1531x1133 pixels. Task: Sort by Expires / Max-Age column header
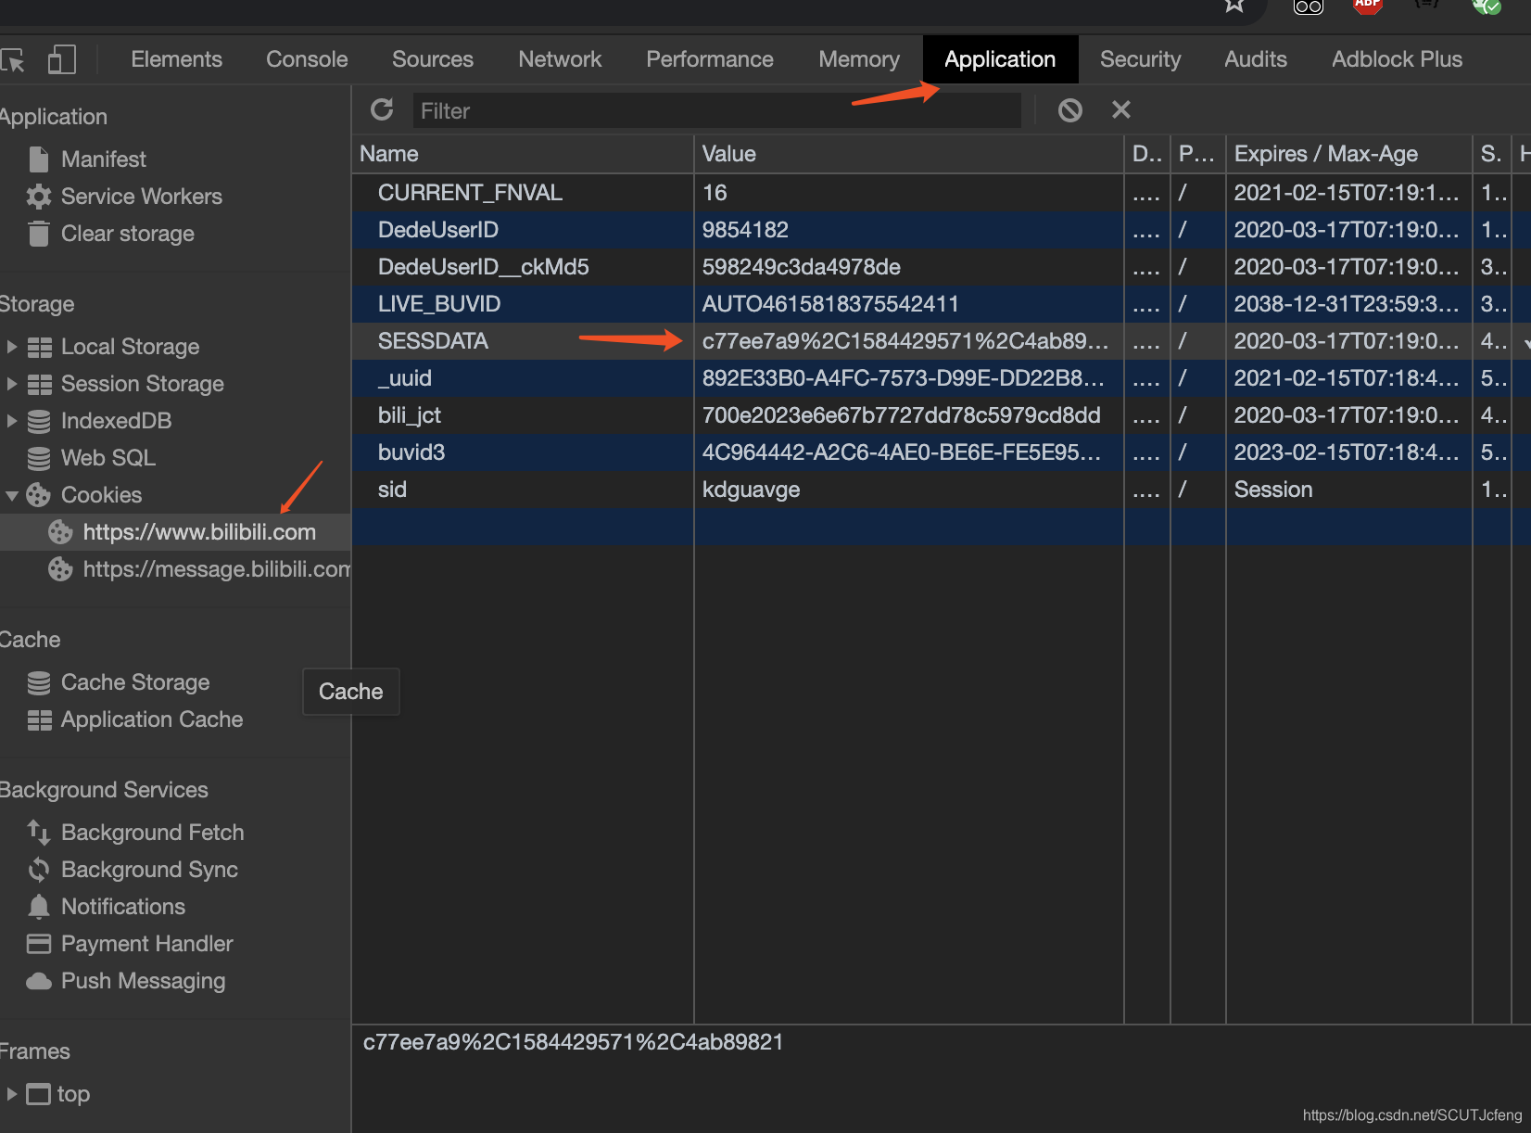click(1349, 154)
